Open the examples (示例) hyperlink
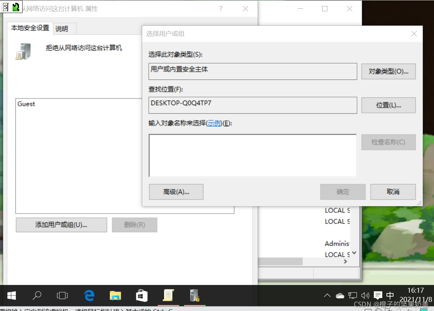The image size is (434, 311). [x=214, y=123]
